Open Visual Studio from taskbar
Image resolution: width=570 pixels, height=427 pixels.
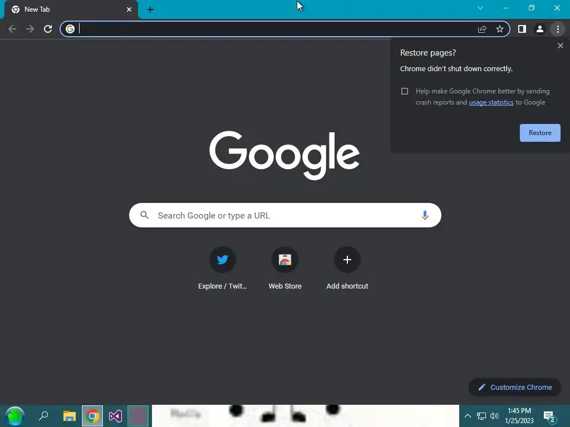point(115,416)
